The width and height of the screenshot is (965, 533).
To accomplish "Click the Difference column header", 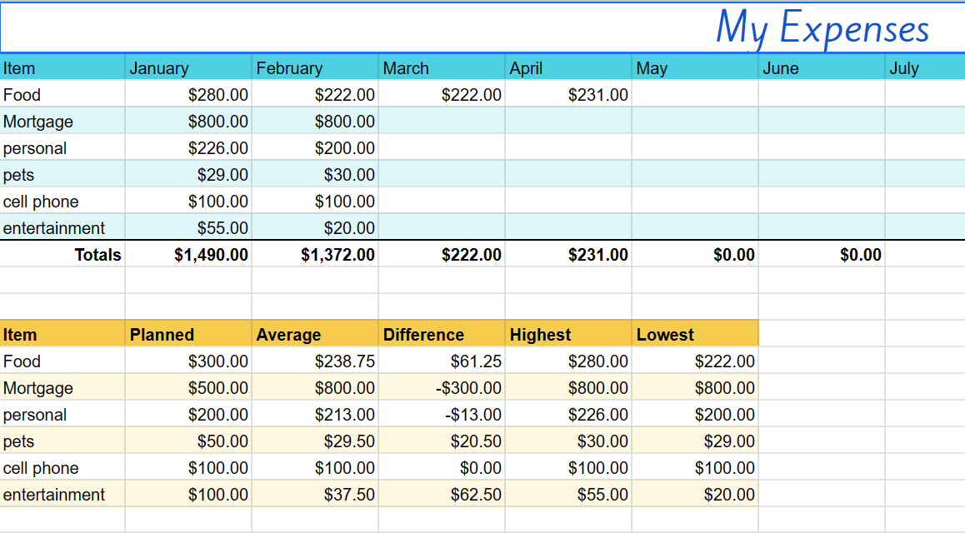I will click(442, 335).
